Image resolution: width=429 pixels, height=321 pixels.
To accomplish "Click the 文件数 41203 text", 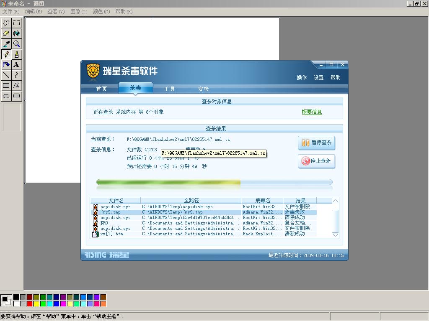I will (142, 150).
